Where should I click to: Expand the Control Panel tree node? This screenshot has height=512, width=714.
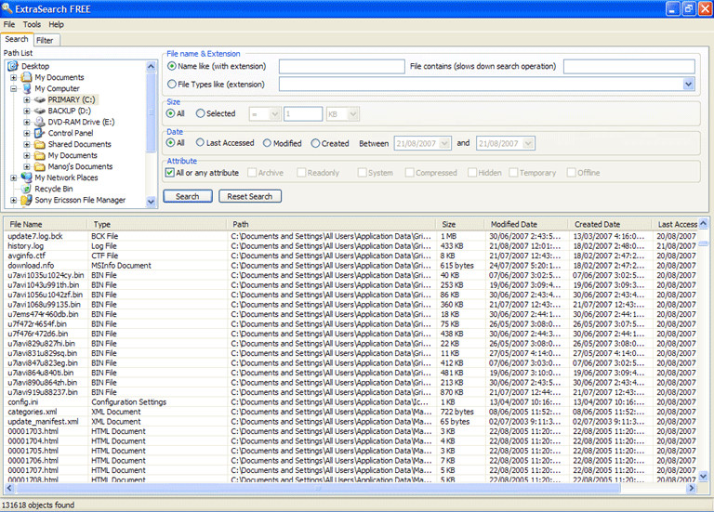(x=27, y=133)
